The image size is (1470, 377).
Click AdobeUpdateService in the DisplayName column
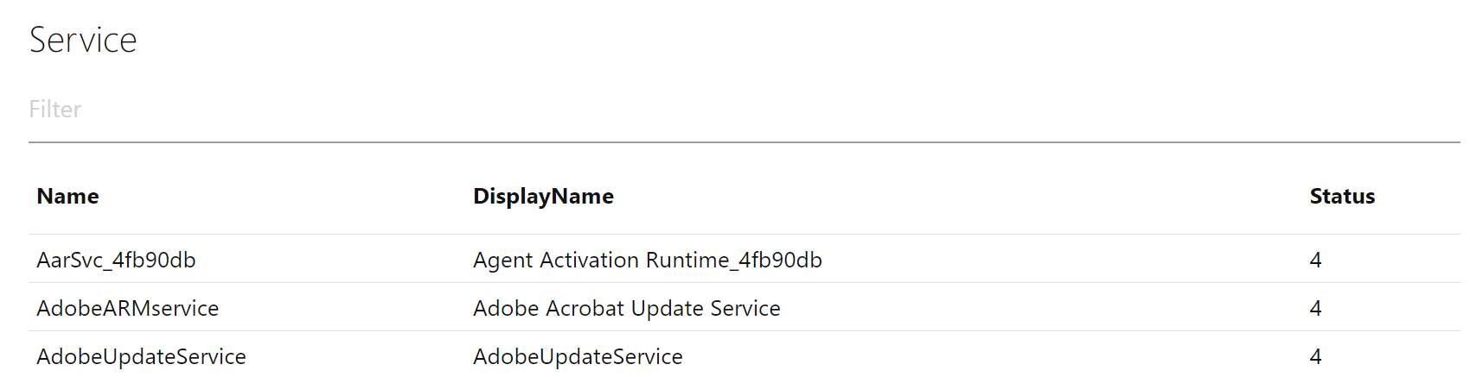pos(578,356)
